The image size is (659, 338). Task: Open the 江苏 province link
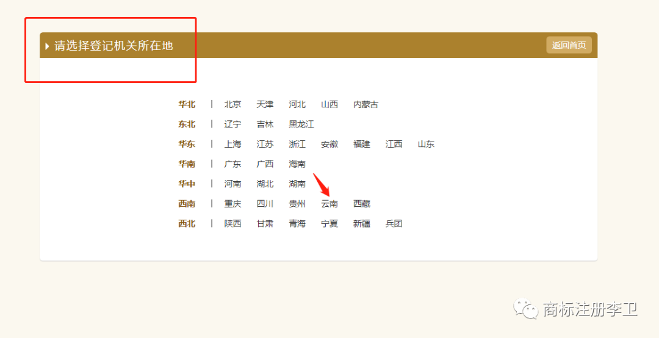[265, 144]
